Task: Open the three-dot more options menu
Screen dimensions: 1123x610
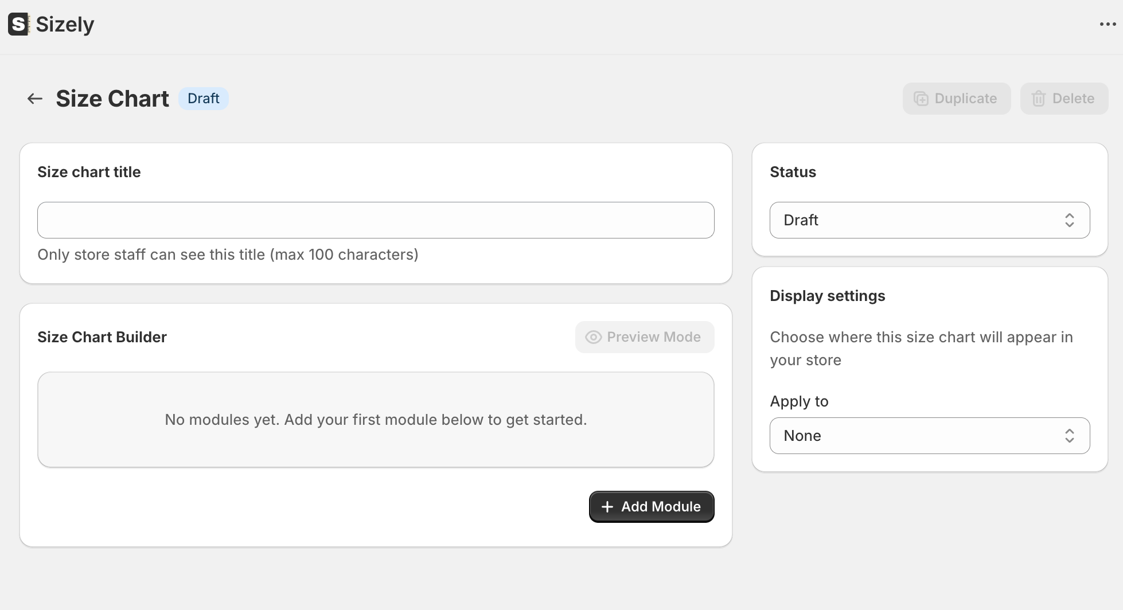Action: click(1108, 24)
